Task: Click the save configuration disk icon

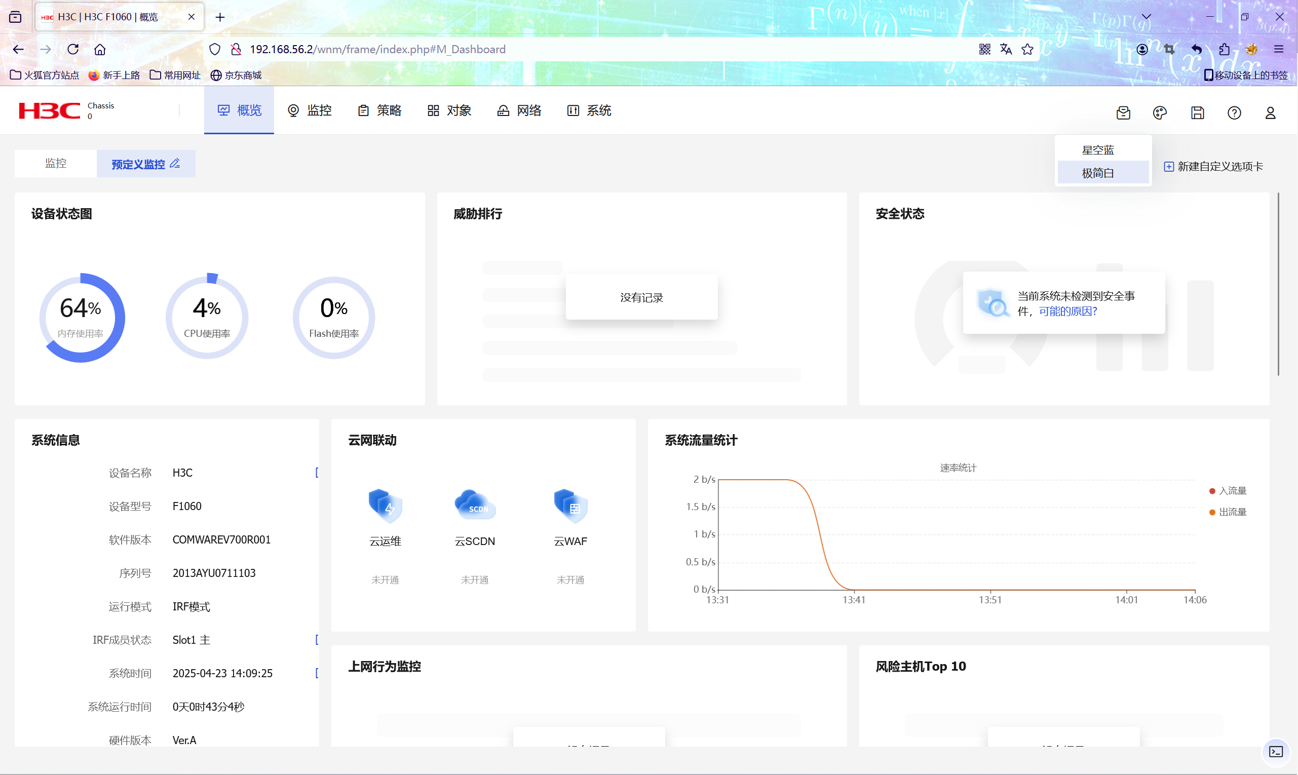Action: (1197, 113)
